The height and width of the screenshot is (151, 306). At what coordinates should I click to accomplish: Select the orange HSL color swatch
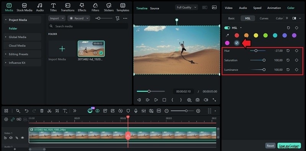pos(246,35)
